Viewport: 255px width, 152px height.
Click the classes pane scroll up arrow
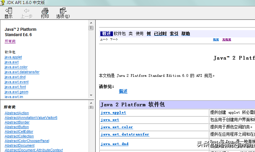point(91,103)
